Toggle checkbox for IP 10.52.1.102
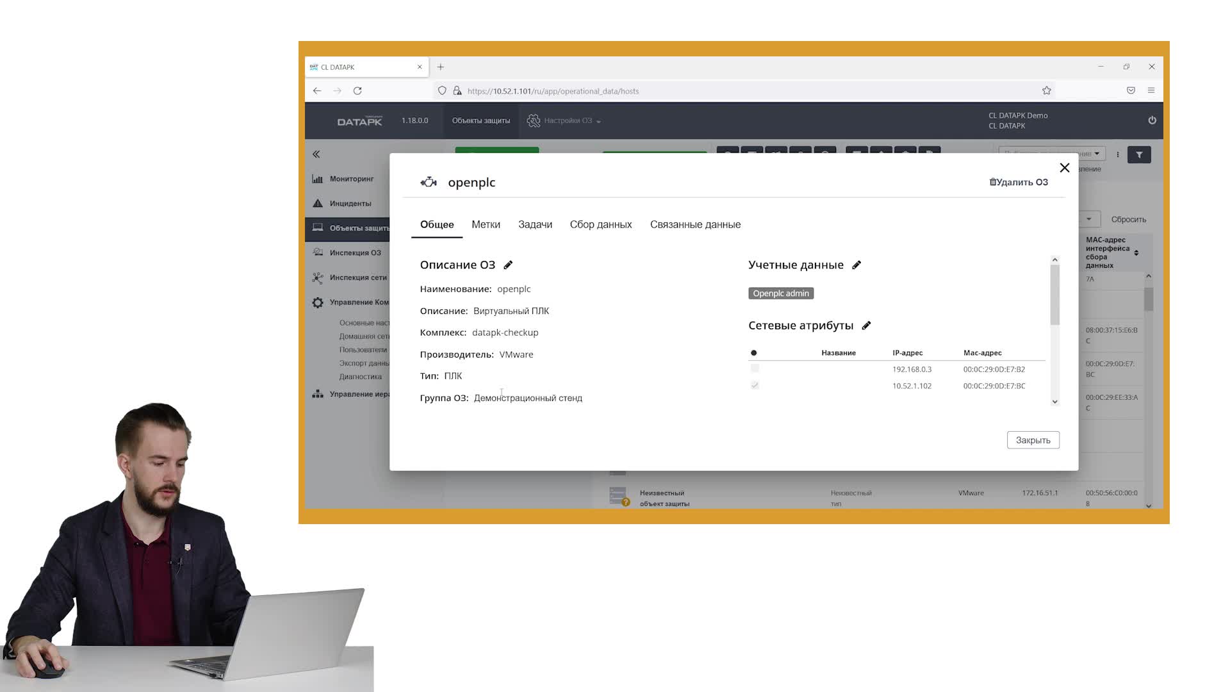The height and width of the screenshot is (692, 1230). [x=755, y=386]
